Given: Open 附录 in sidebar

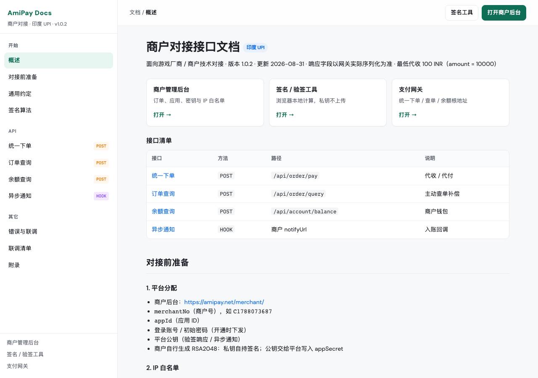Looking at the screenshot, I should tap(58, 265).
